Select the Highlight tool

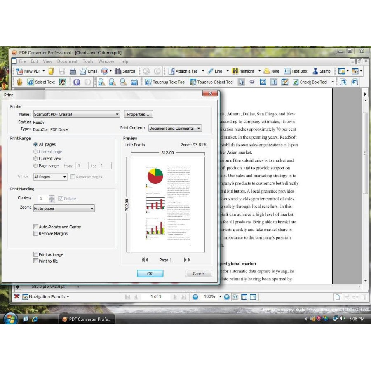pos(243,71)
